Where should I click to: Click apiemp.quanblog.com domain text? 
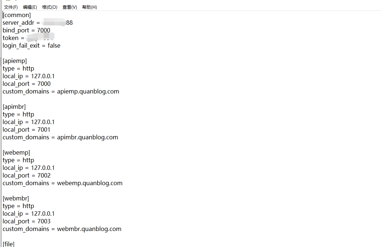pyautogui.click(x=88, y=92)
